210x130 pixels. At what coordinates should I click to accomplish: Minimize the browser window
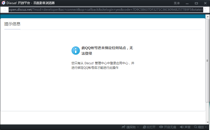[x=187, y=3]
